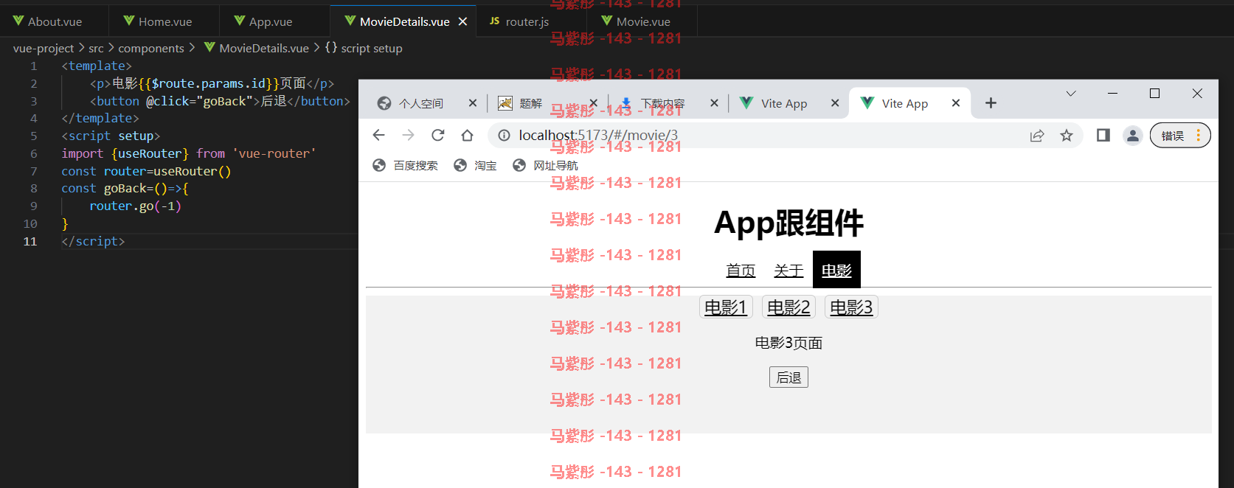1234x488 pixels.
Task: Navigate to 首页 link
Action: point(741,271)
